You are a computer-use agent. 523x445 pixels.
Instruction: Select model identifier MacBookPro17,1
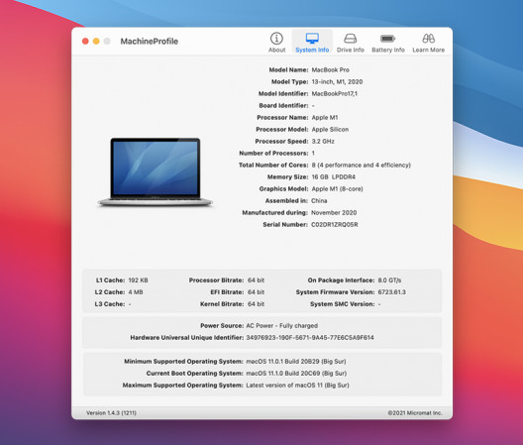334,94
